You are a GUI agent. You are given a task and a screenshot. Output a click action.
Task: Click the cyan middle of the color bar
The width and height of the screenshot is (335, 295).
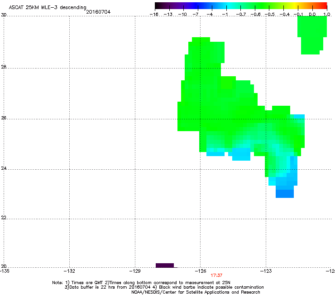click(x=230, y=6)
